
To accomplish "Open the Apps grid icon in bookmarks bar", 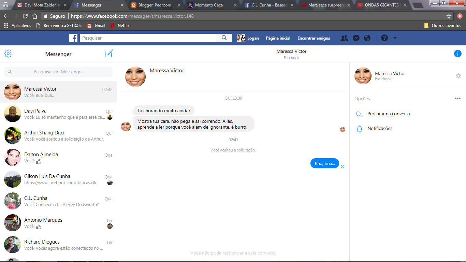I will click(x=6, y=26).
